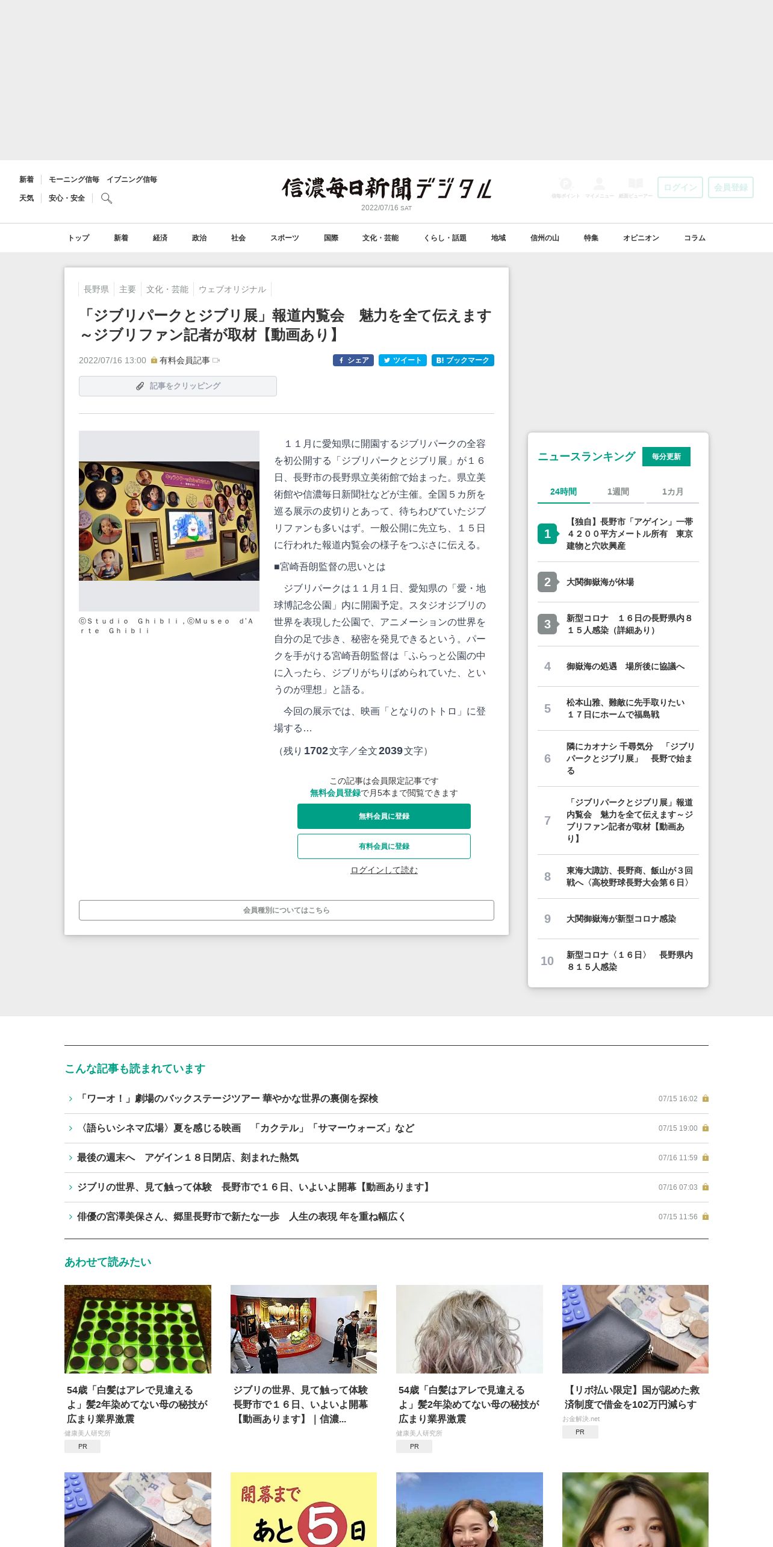
Task: Open the Ghibli exhibition article photo
Action: tap(169, 521)
